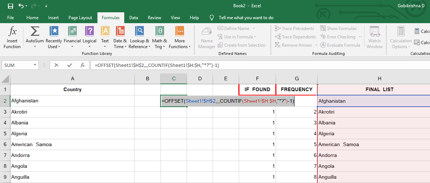Expand the Undo history dropdown arrow
This screenshot has width=430, height=183.
tap(26, 6)
